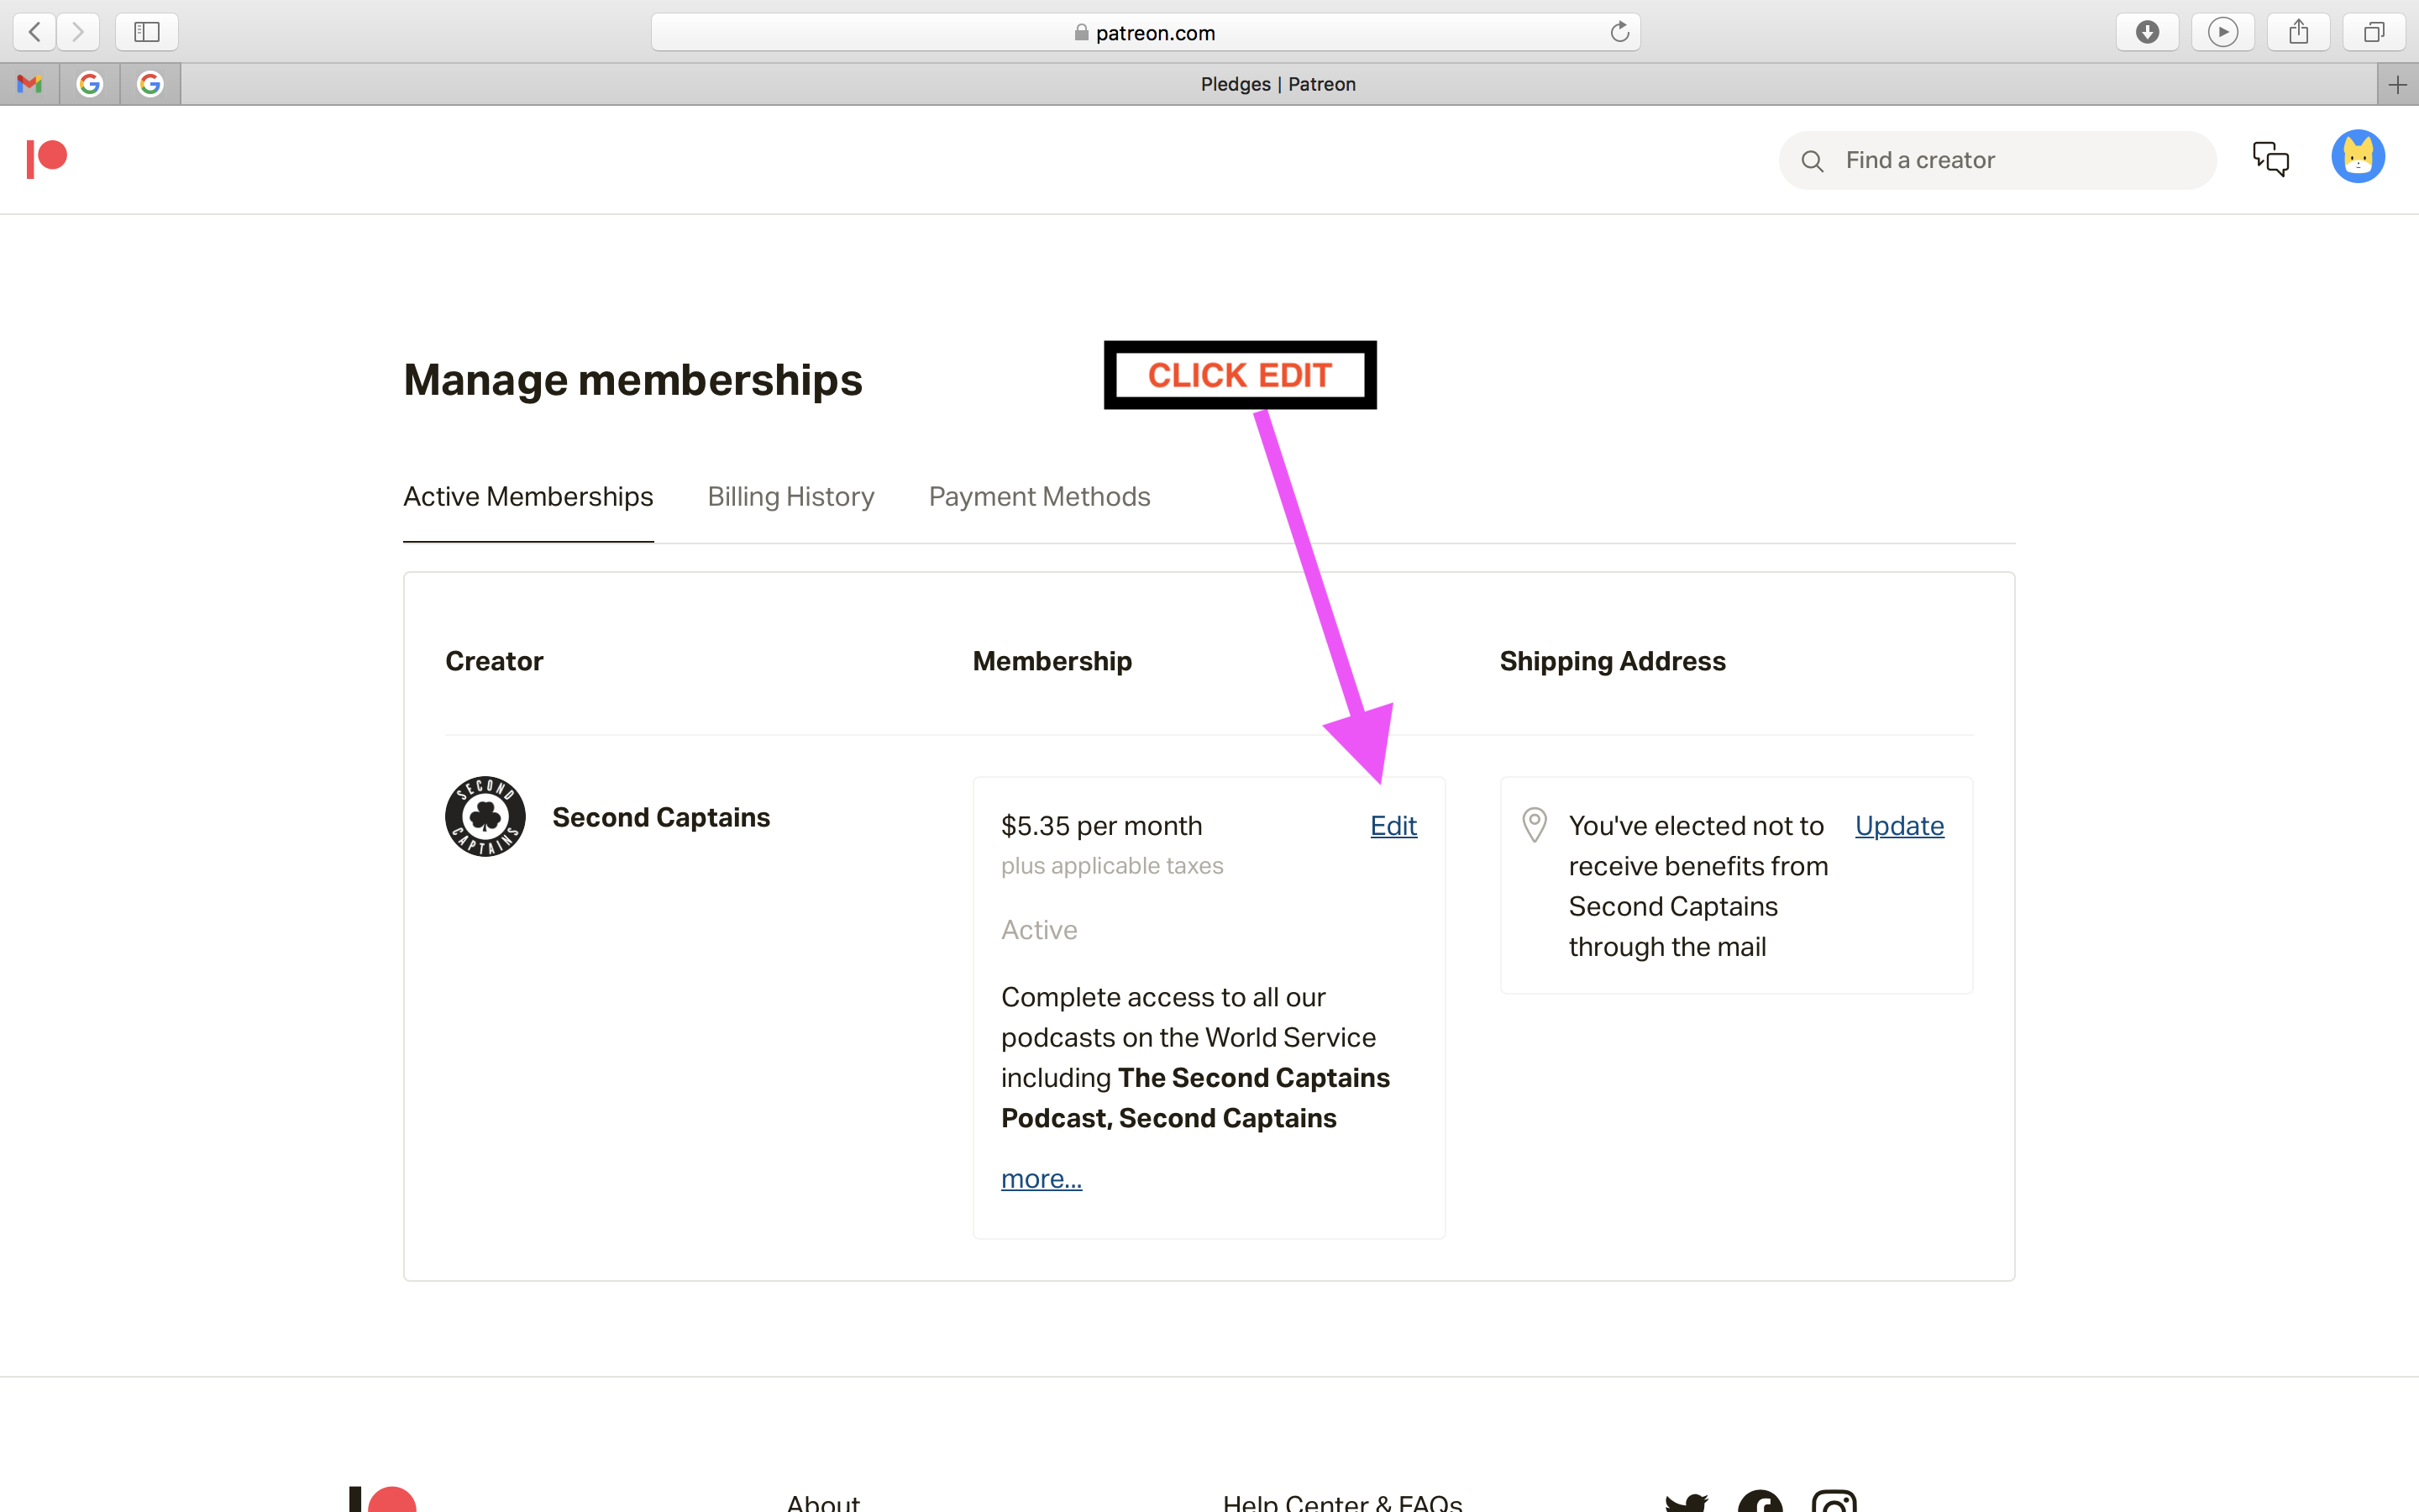Focus the Find a creator search field
2419x1512 pixels.
pyautogui.click(x=1997, y=160)
